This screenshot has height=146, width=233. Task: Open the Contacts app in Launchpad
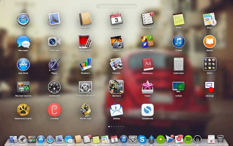85,19
